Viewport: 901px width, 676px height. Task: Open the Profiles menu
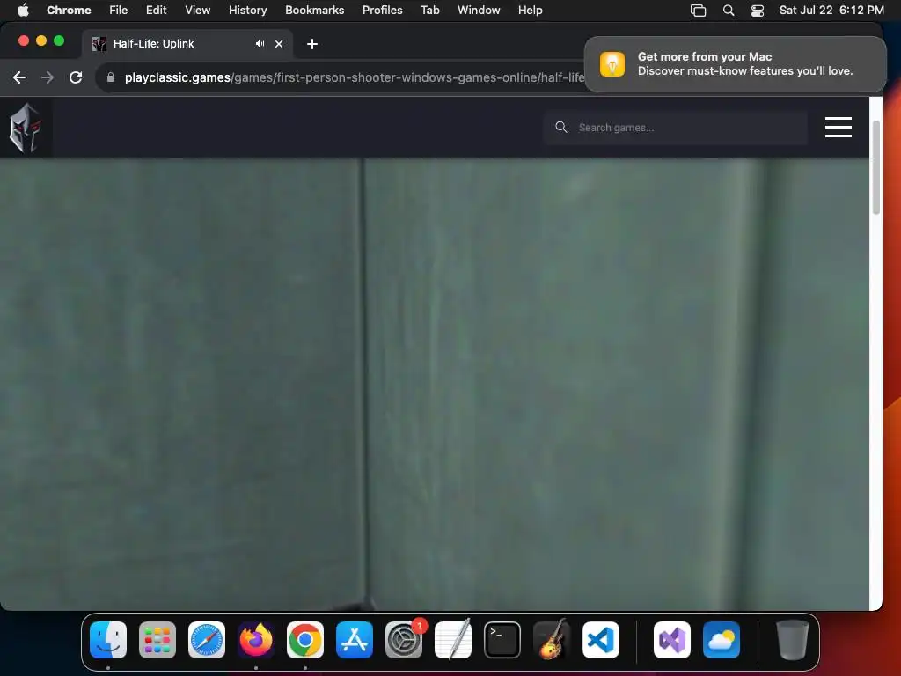(382, 10)
